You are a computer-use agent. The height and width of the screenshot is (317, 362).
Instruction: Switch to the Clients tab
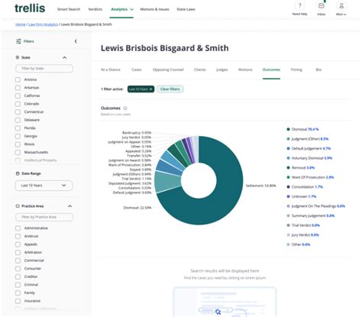(x=200, y=70)
